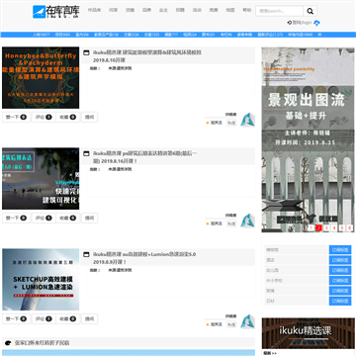Open 评论 for the 2019.8.16 post

pyautogui.click(x=44, y=218)
